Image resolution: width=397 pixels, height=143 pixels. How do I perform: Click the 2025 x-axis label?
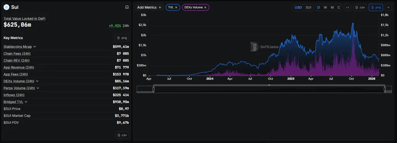coord(291,79)
